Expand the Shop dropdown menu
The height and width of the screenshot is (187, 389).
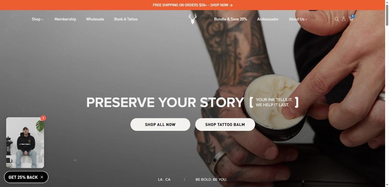pos(37,19)
